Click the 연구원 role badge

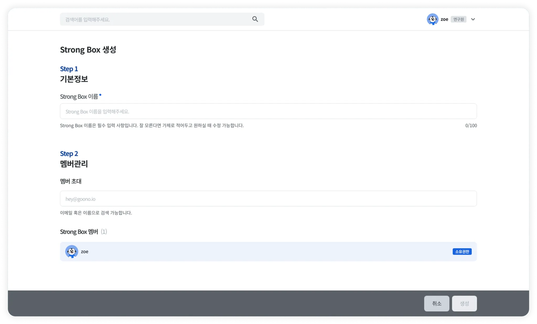(x=458, y=19)
